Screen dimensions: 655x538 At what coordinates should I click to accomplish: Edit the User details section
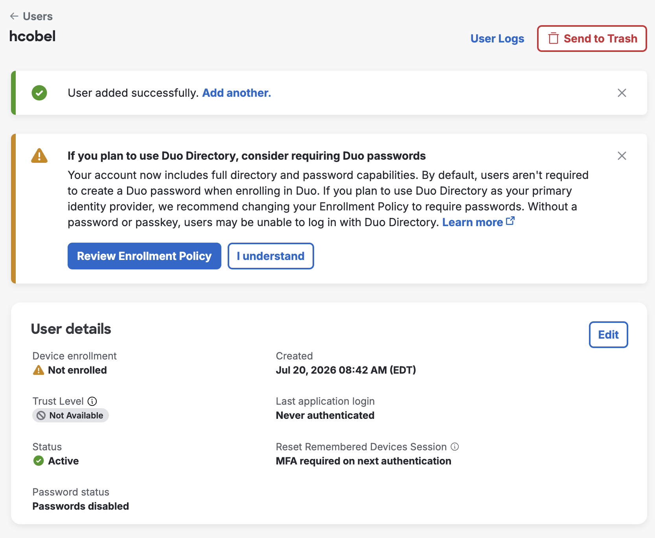point(608,335)
